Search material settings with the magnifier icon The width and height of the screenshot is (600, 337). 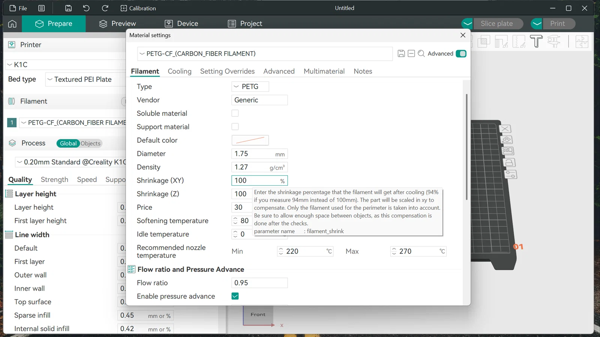421,54
